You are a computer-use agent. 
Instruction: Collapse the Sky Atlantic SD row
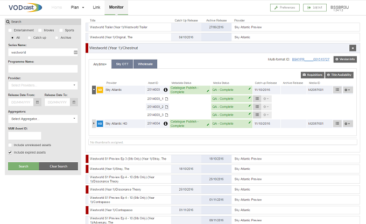click(x=94, y=90)
